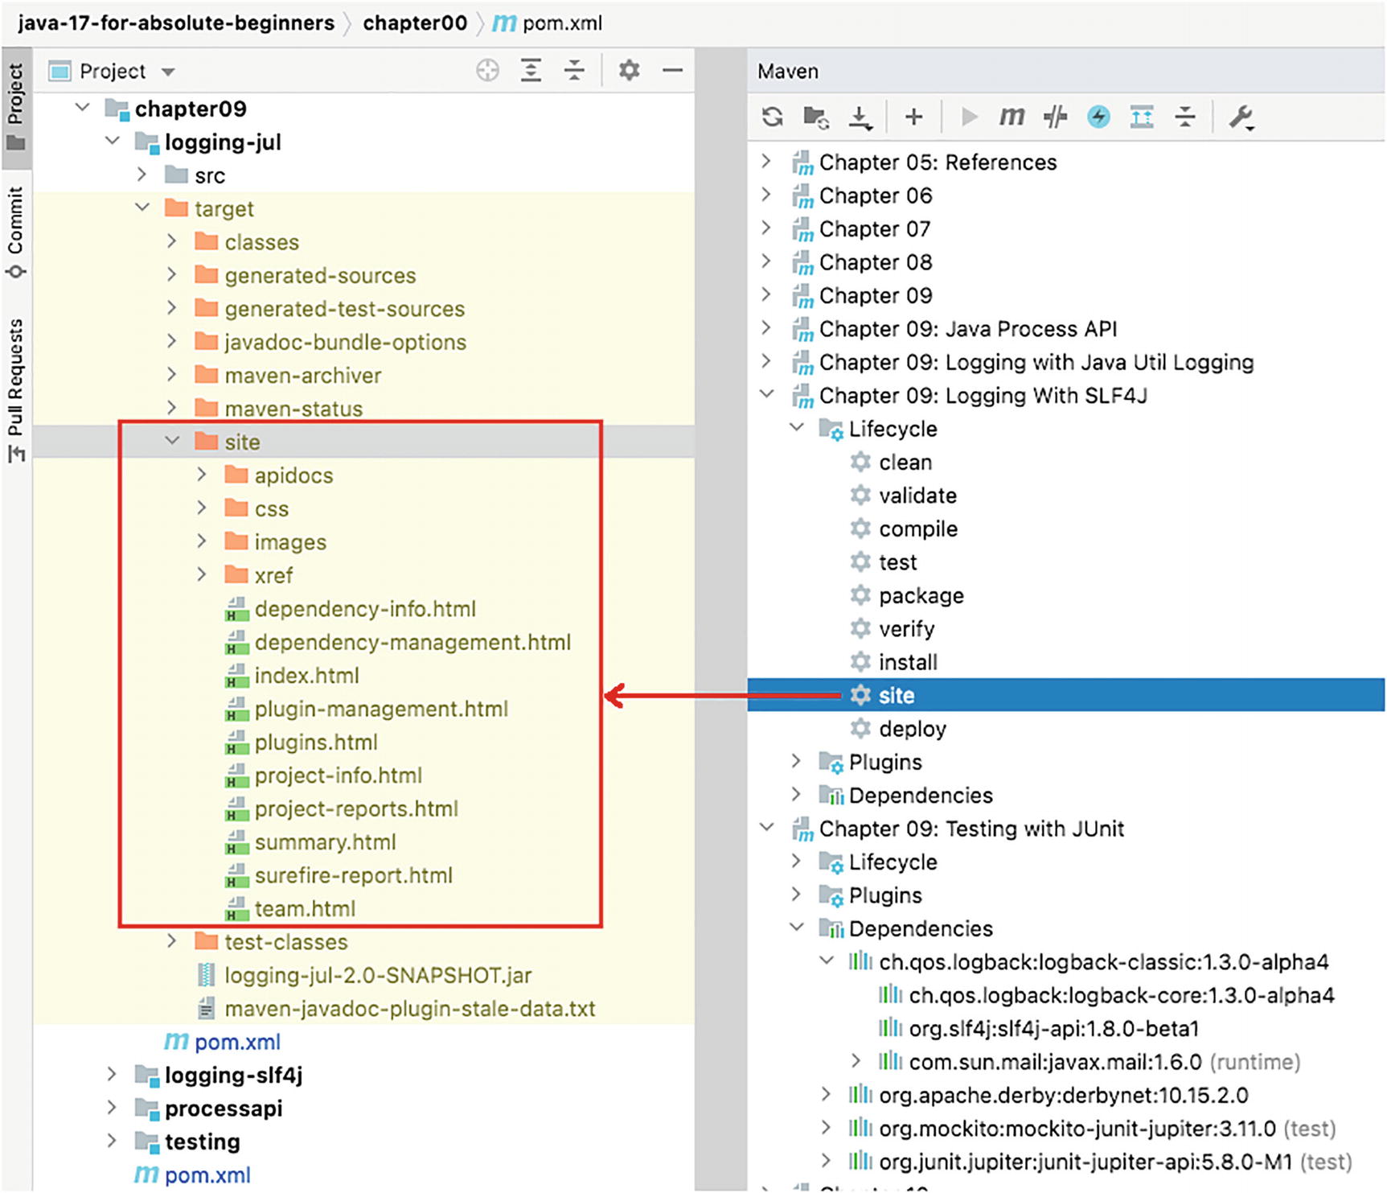Screen dimensions: 1387x1193
Task: Expand the logging-slf4j module
Action: tap(112, 1074)
